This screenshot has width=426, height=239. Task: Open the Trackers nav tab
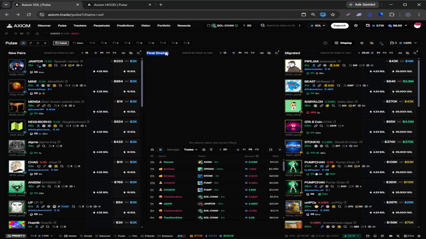click(x=80, y=25)
